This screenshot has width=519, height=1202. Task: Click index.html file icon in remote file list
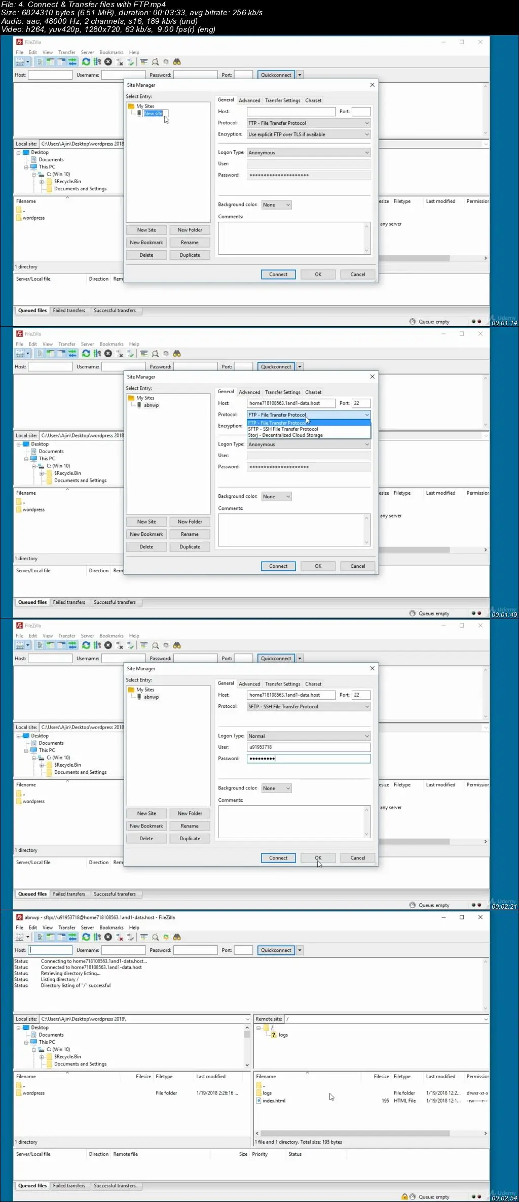(x=258, y=1101)
